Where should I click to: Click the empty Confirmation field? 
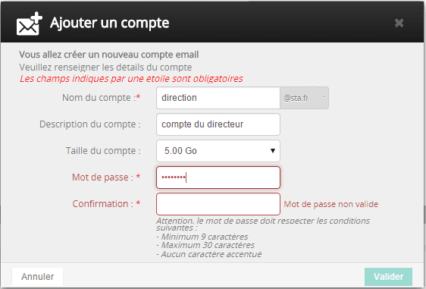(x=218, y=204)
